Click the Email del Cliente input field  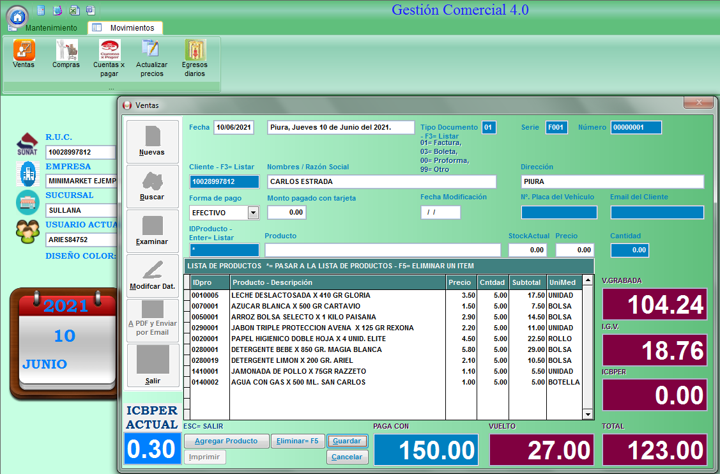click(657, 213)
